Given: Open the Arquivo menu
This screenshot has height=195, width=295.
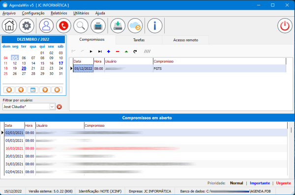Looking at the screenshot, I should [9, 13].
